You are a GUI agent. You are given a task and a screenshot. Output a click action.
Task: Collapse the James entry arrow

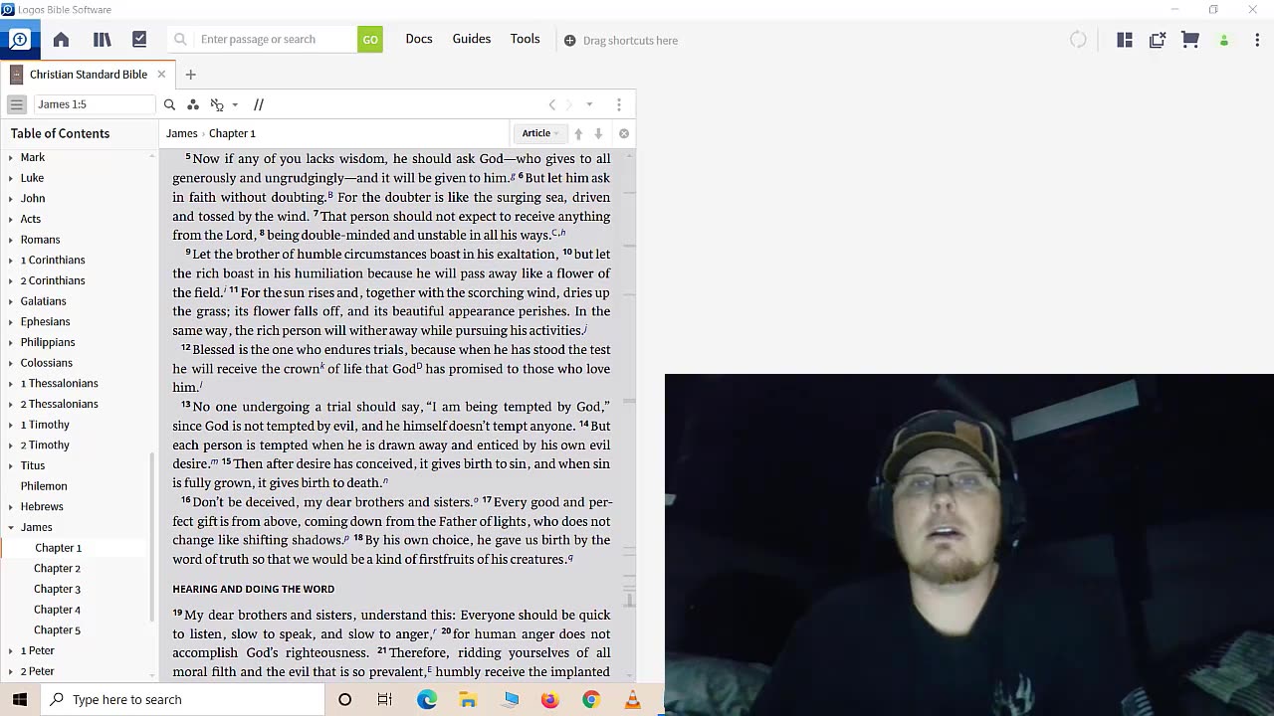[x=11, y=527]
